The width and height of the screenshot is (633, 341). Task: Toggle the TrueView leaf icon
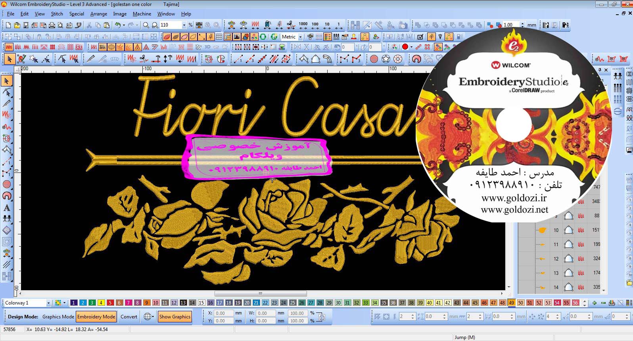[167, 37]
